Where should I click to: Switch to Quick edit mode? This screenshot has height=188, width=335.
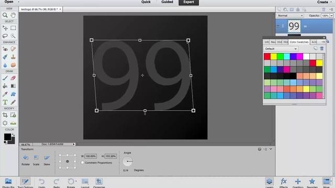(146, 2)
